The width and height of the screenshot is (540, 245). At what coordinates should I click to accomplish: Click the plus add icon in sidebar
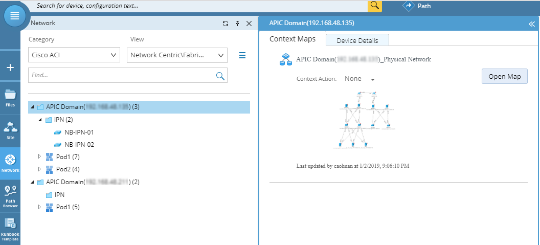coord(10,68)
